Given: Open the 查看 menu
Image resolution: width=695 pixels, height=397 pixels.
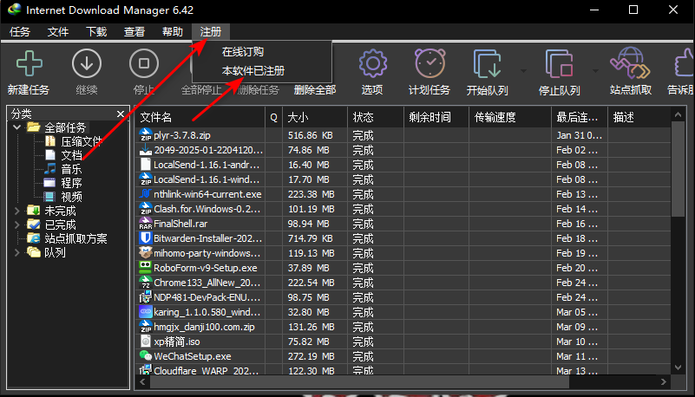Looking at the screenshot, I should coord(134,32).
